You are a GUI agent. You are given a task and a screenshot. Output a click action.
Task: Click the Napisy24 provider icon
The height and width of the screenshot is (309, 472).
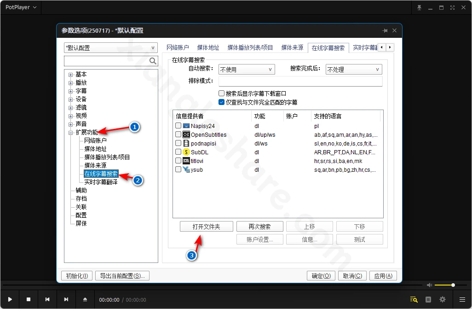coord(186,126)
